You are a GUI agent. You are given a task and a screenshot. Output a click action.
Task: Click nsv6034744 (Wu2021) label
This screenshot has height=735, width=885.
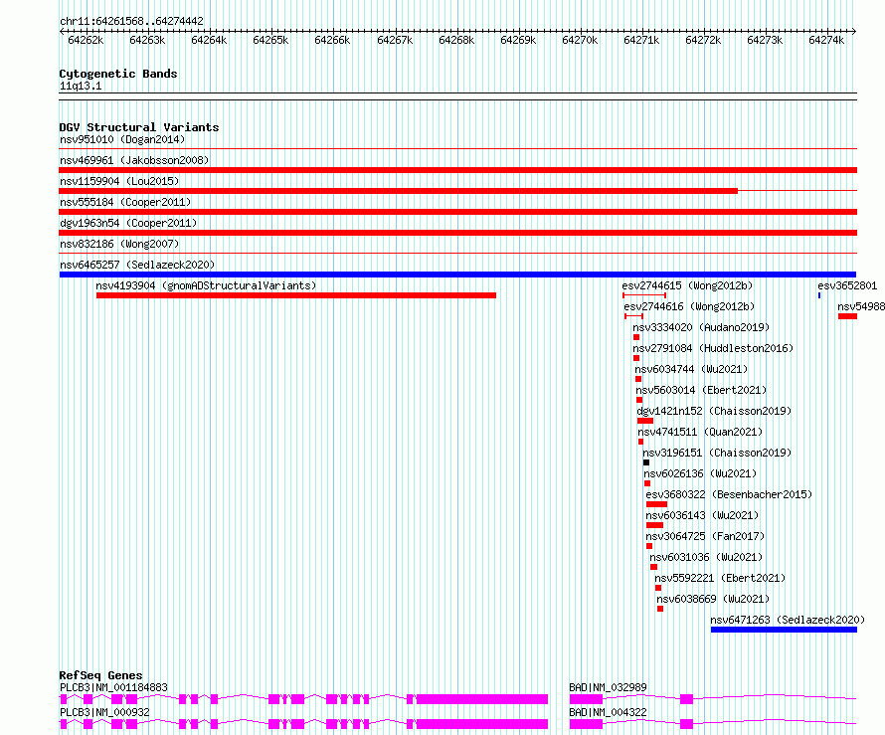691,369
